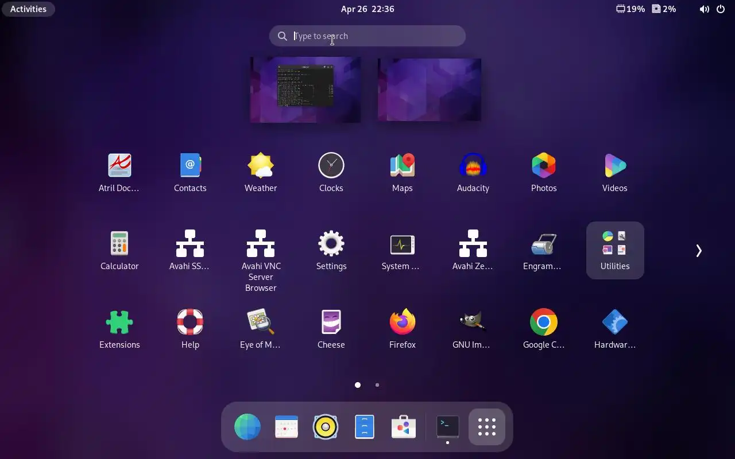Select the second app page indicator

click(x=377, y=385)
